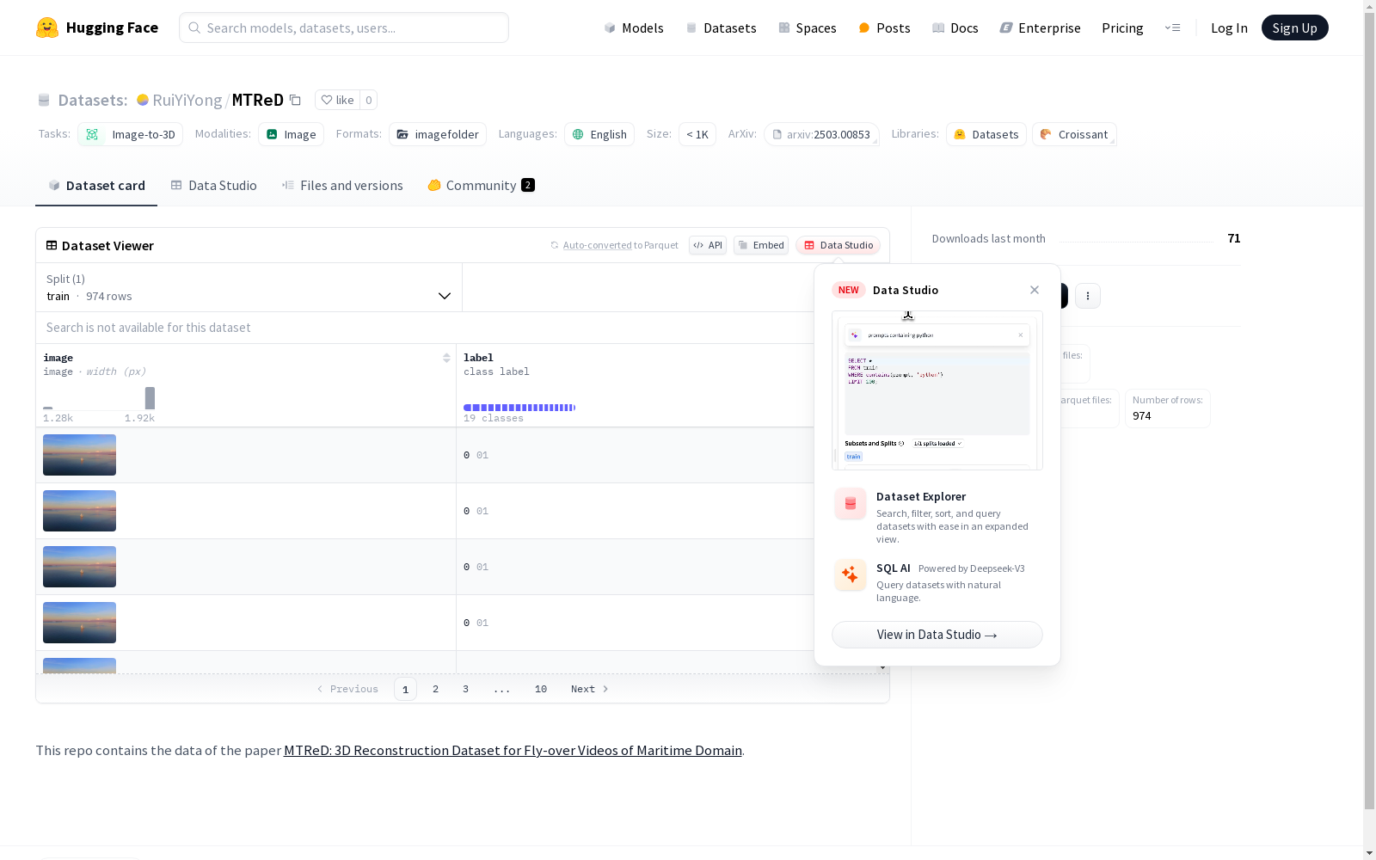Select the Image modality tag
This screenshot has width=1376, height=860.
pyautogui.click(x=291, y=134)
